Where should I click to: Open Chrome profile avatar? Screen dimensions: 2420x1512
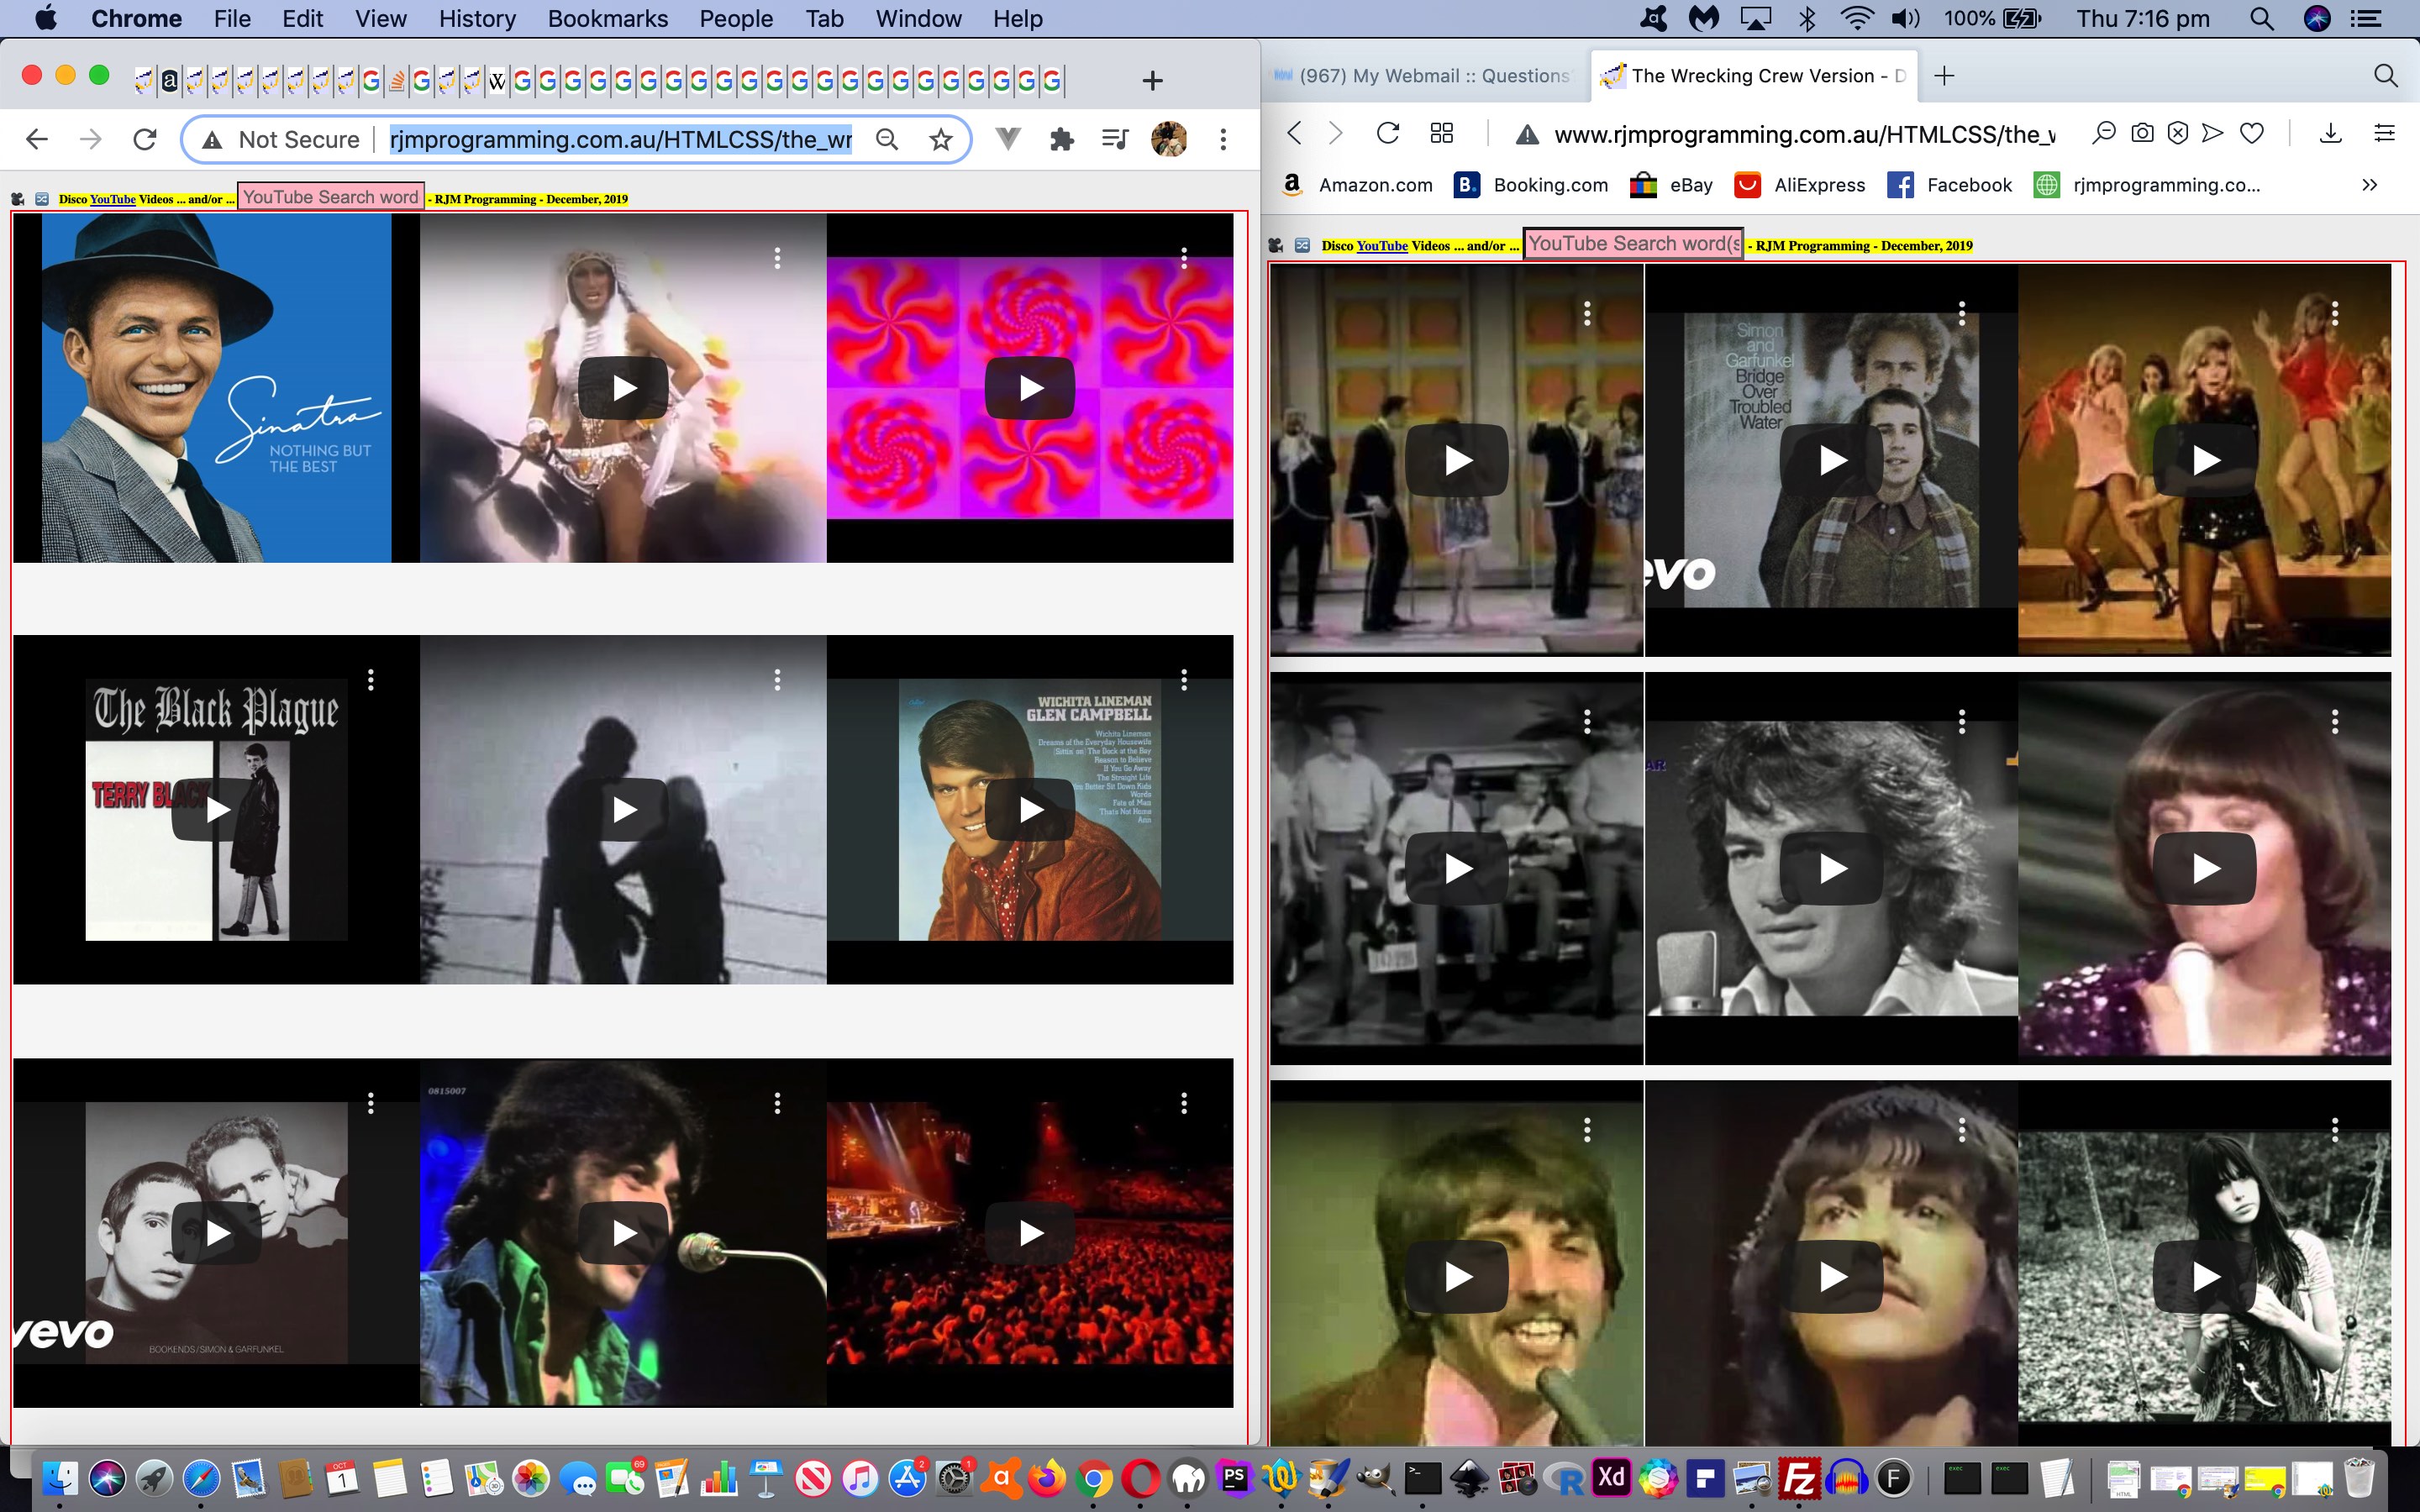(x=1168, y=139)
